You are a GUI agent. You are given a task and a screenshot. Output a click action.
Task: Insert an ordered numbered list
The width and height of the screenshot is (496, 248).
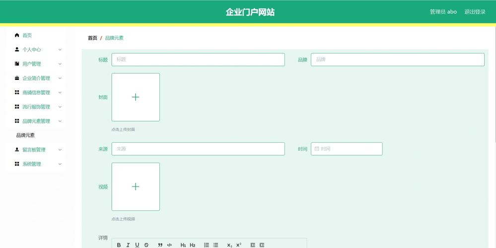[x=207, y=245]
